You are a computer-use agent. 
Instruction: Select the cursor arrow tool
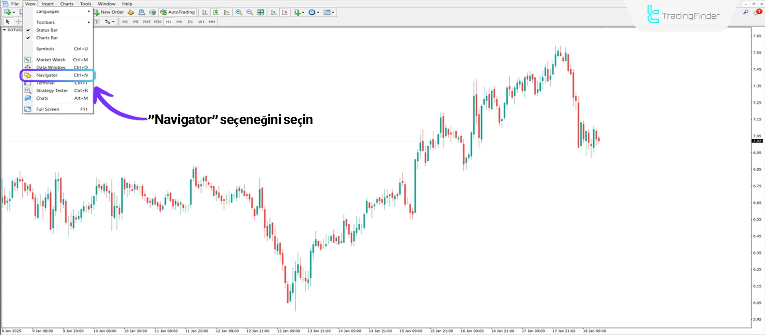pos(7,22)
